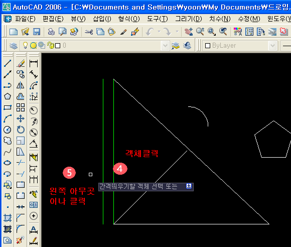Select the Chamfer tool

click(21, 218)
